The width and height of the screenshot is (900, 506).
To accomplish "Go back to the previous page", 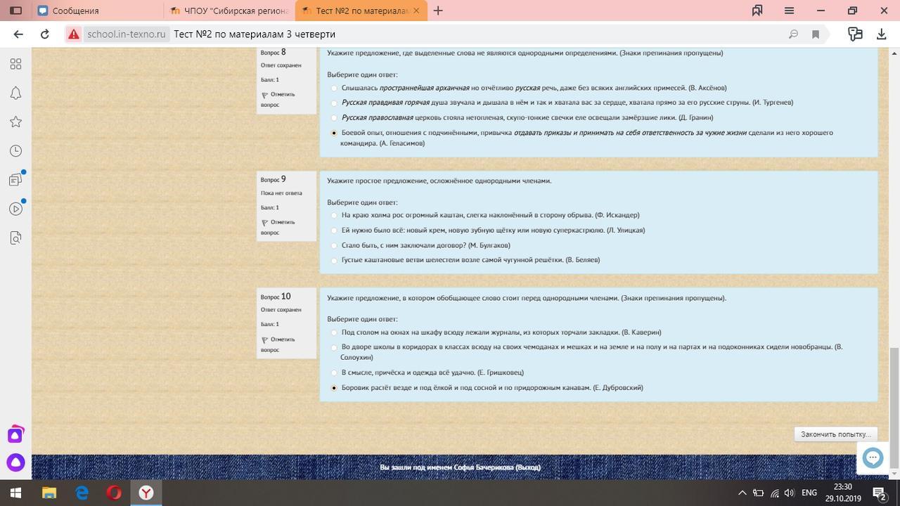I will pyautogui.click(x=18, y=34).
